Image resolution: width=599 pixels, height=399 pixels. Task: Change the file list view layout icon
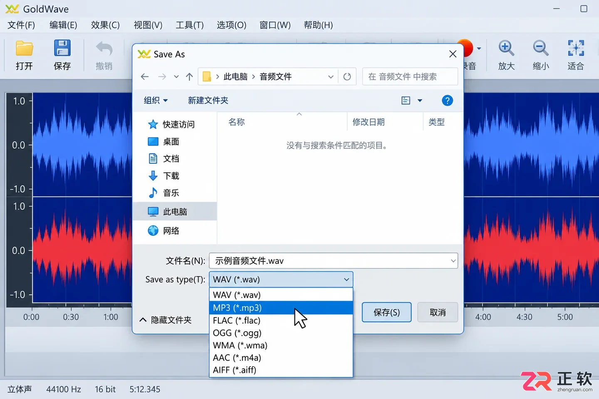(x=406, y=100)
